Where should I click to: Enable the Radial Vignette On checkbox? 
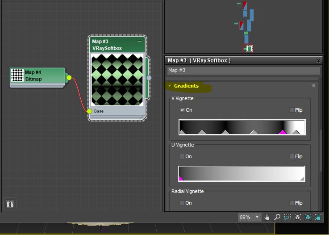point(182,203)
